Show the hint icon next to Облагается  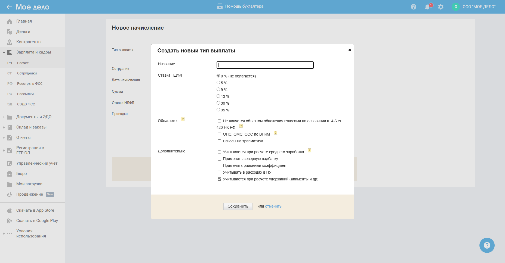tap(183, 119)
